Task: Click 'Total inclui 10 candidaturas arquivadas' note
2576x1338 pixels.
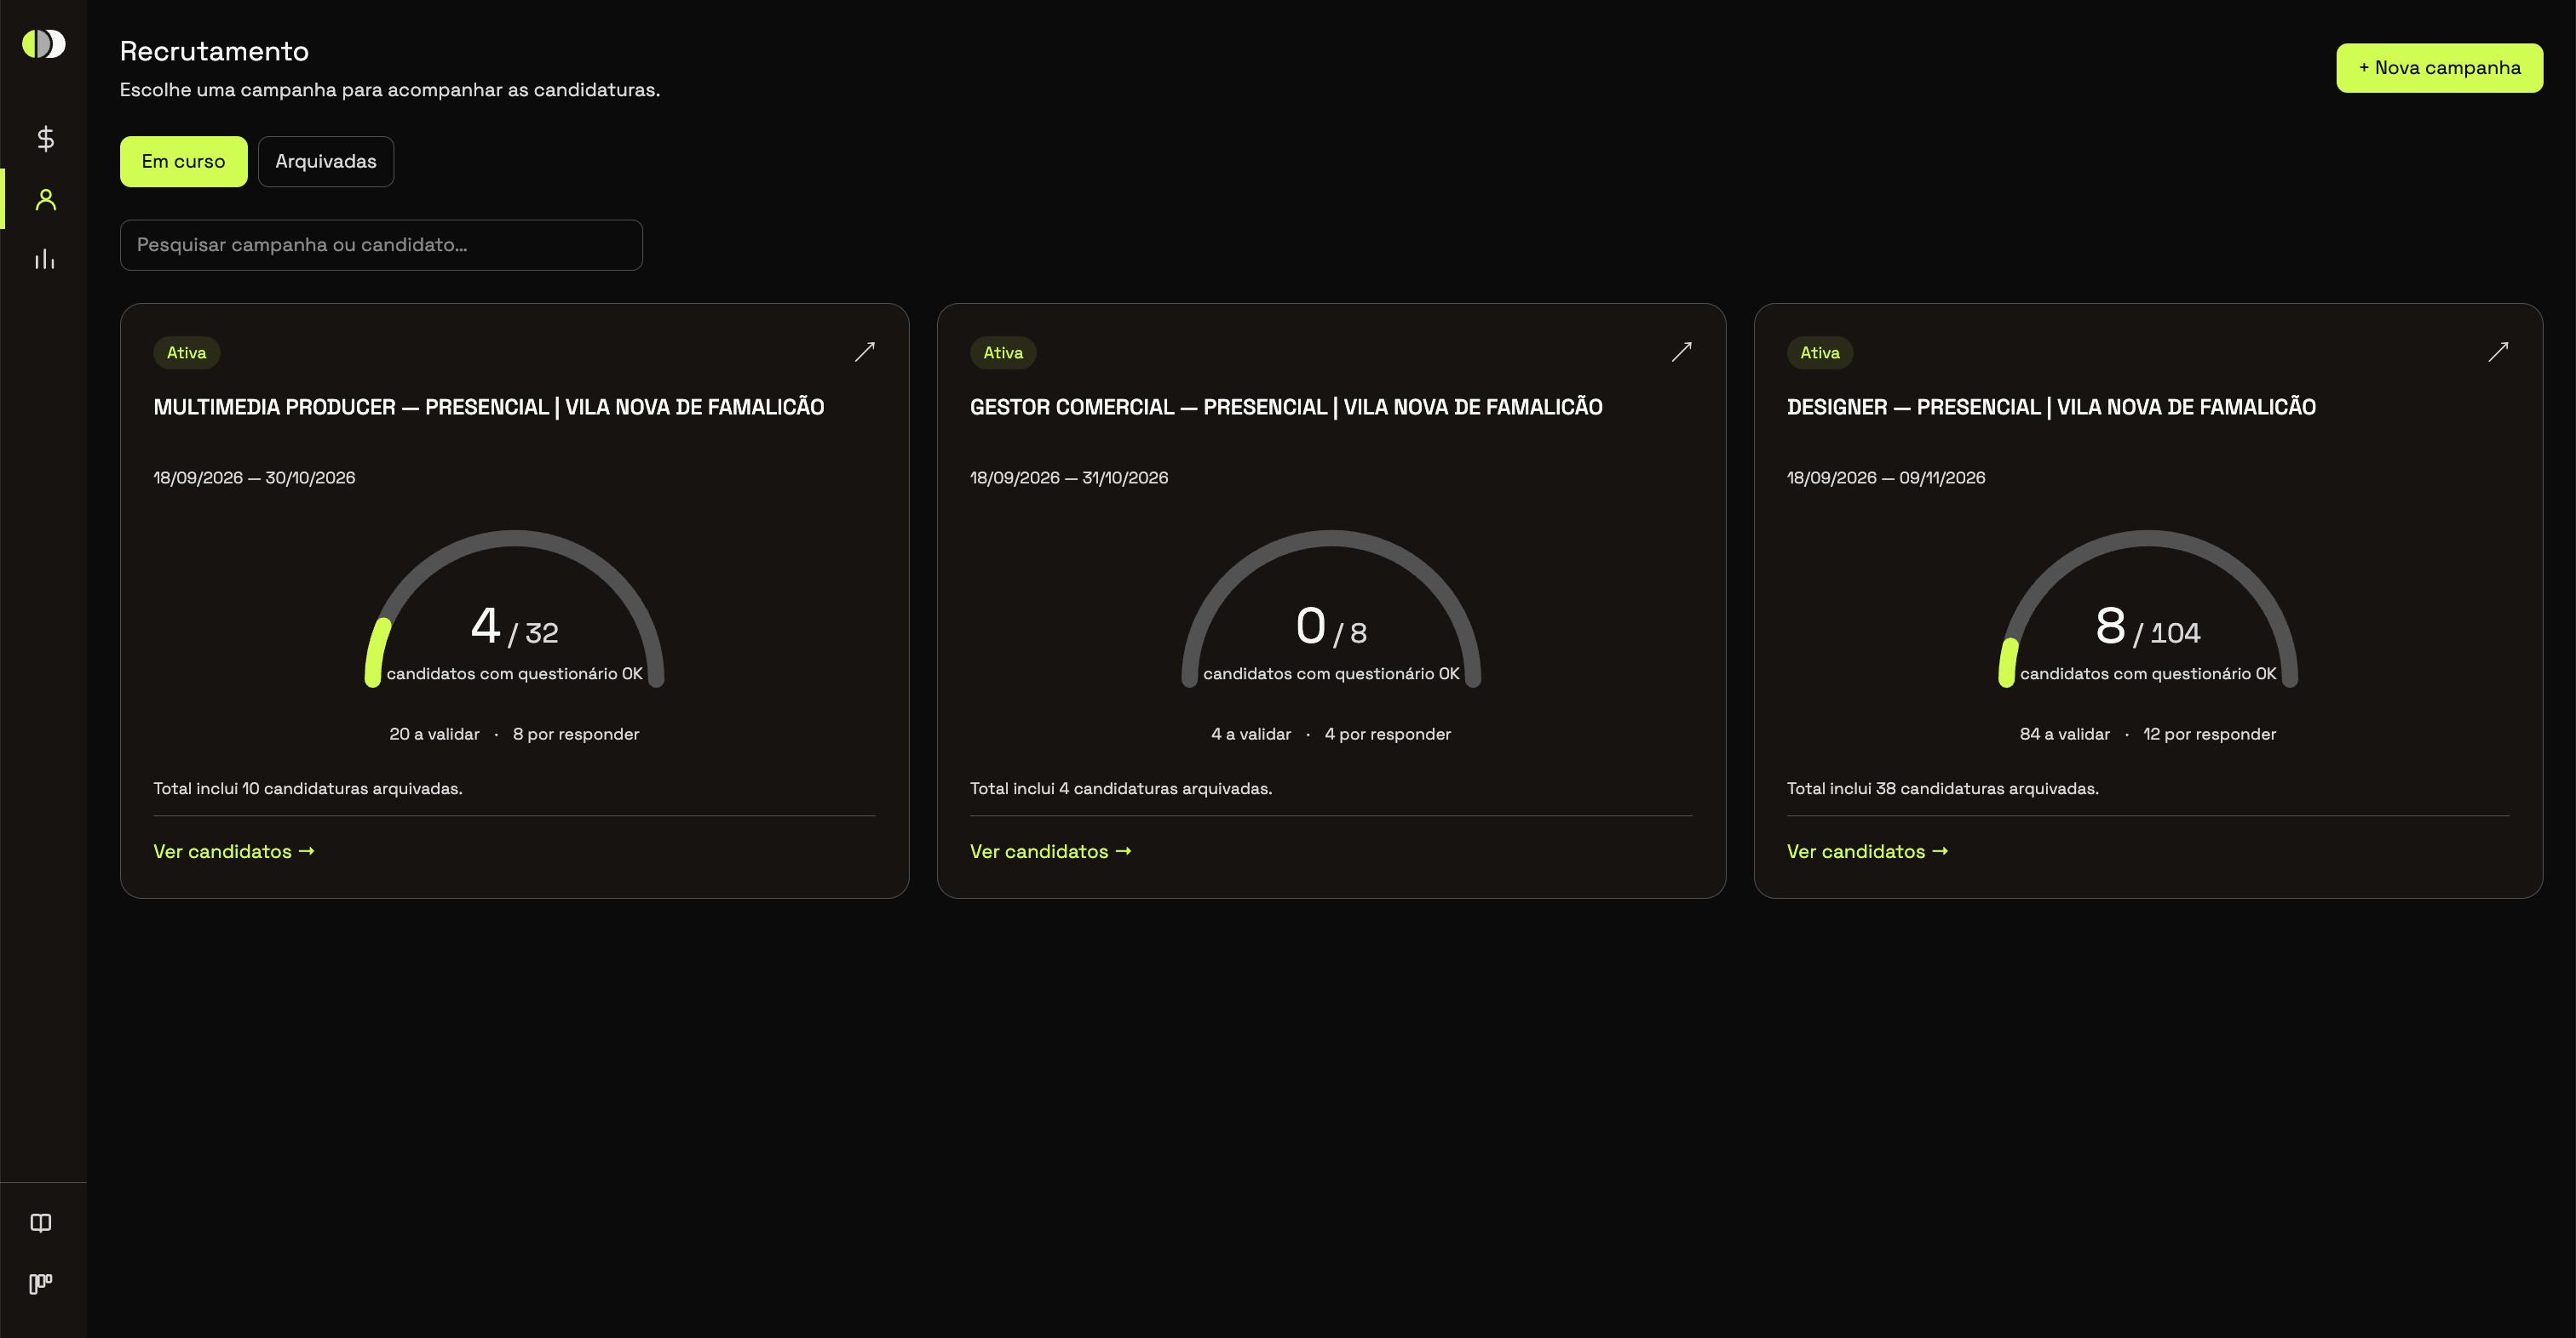Action: [x=308, y=788]
